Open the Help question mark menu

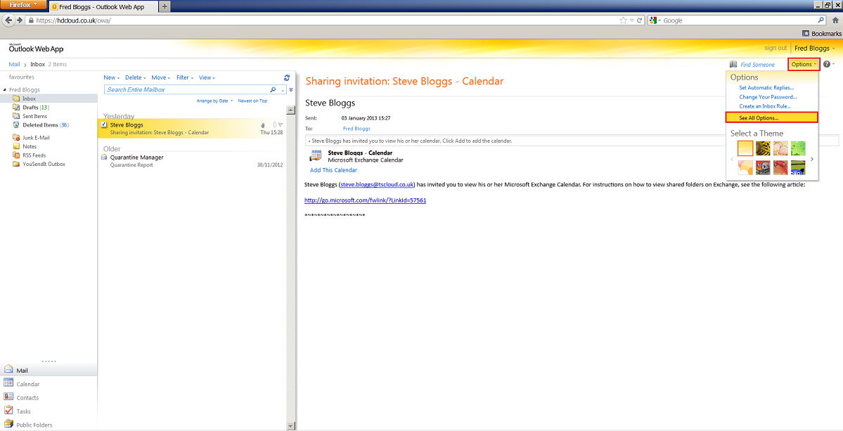(x=828, y=65)
